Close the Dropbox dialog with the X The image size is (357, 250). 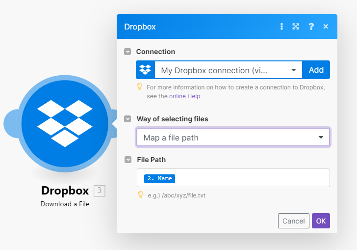pos(326,27)
